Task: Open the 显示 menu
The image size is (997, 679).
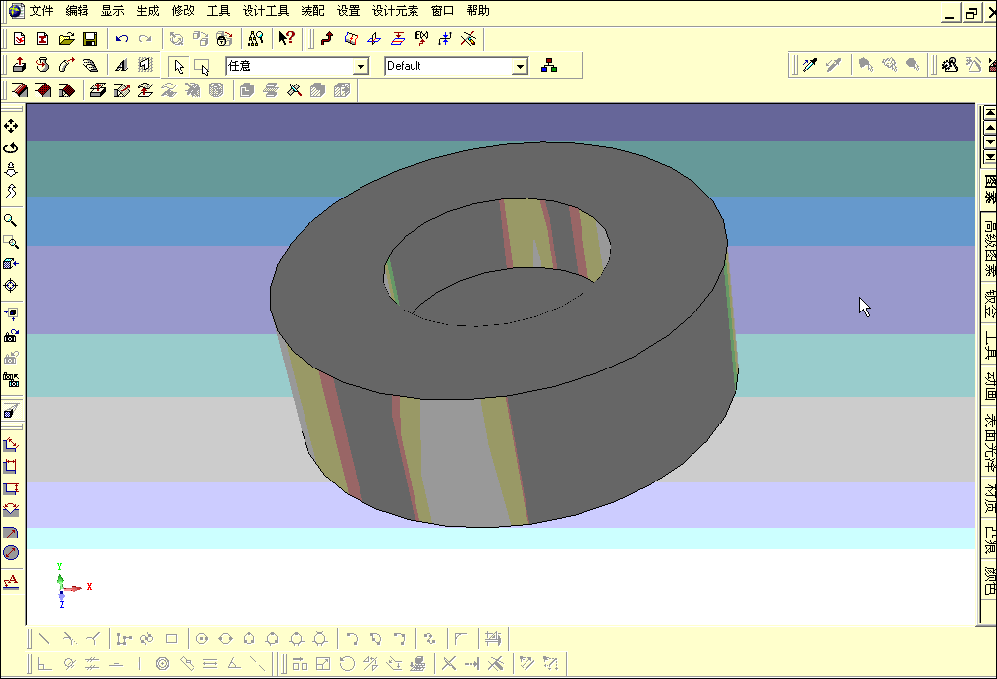Action: (x=113, y=11)
